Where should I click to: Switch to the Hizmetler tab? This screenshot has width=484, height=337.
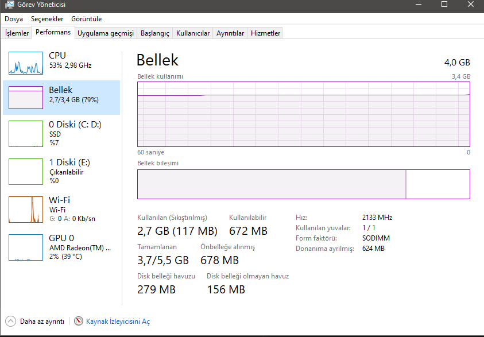265,33
